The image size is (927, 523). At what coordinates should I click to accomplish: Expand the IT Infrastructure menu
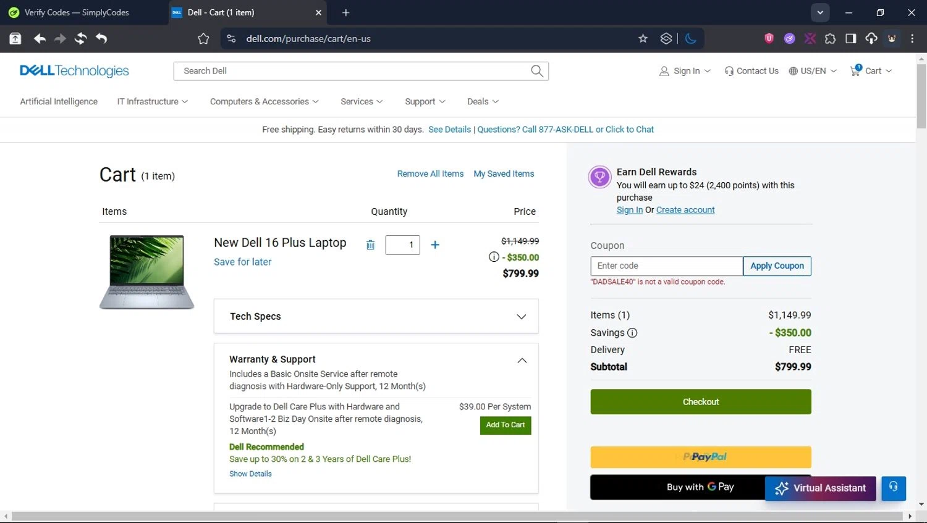153,101
